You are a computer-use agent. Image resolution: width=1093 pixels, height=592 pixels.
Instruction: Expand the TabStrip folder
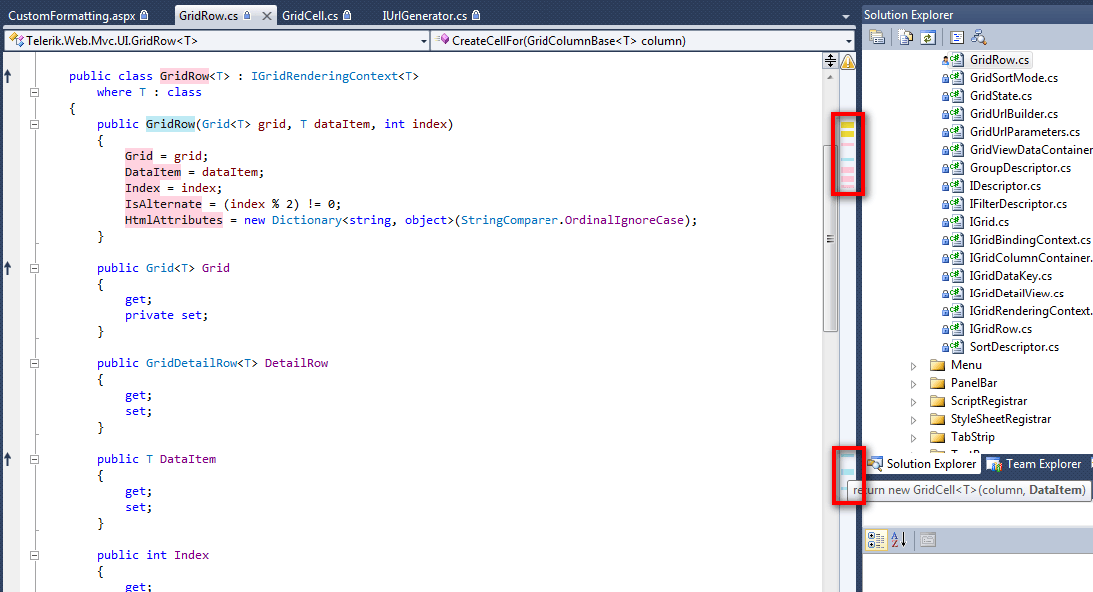coord(914,438)
